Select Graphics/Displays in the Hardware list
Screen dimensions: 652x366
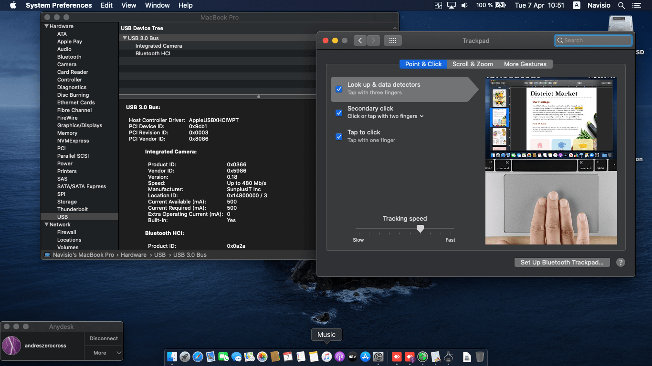point(80,125)
